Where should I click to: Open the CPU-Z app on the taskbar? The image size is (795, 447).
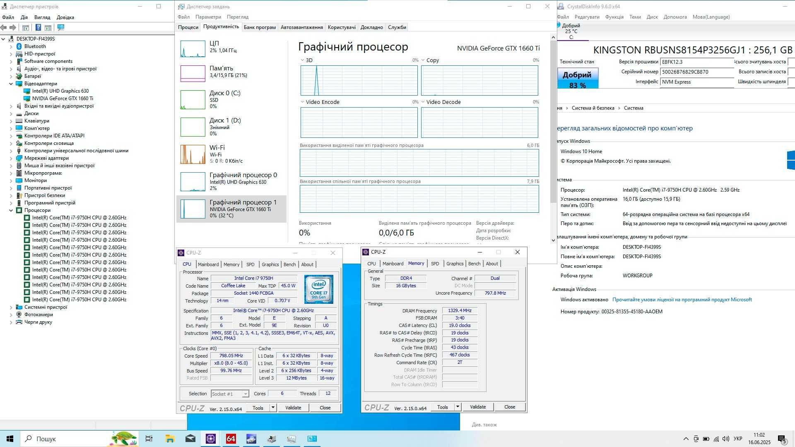(210, 439)
